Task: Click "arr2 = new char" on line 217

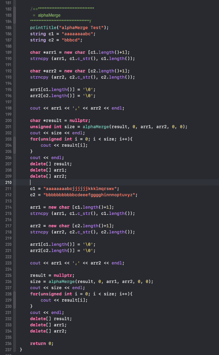Action: point(50,226)
